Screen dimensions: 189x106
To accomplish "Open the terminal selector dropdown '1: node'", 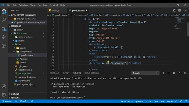I will coord(145,73).
